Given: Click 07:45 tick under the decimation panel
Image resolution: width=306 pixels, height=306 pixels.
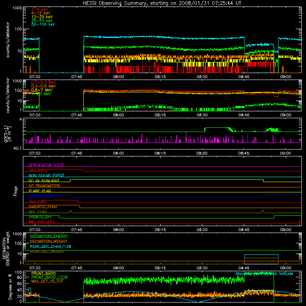Looking at the screenshot, I should (x=77, y=268).
